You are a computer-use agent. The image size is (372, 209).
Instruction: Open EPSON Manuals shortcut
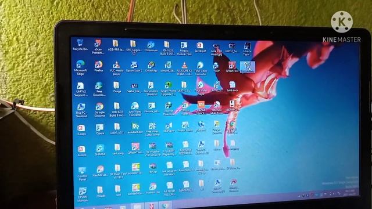[x=83, y=195]
